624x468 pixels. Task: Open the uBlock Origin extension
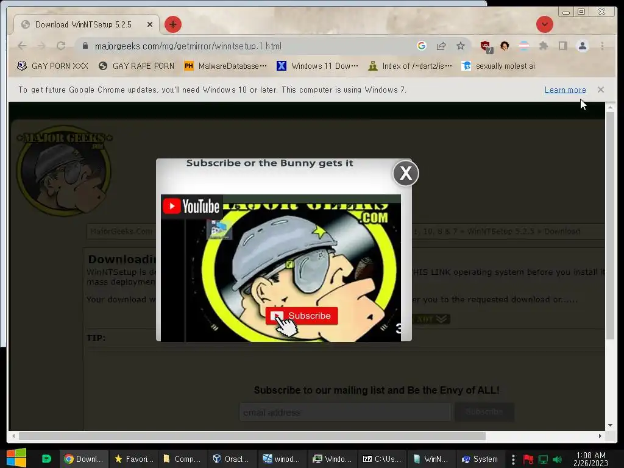tap(486, 46)
